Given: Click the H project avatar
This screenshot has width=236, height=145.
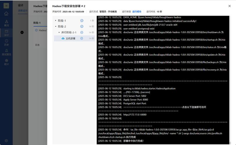Looking at the screenshot, I should 6,5.
